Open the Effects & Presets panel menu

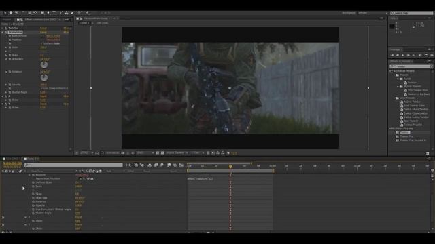(x=430, y=62)
